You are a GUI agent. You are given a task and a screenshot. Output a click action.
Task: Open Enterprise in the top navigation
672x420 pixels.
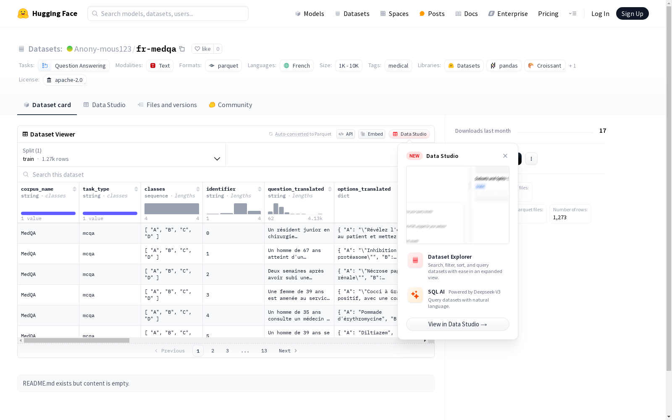point(508,13)
